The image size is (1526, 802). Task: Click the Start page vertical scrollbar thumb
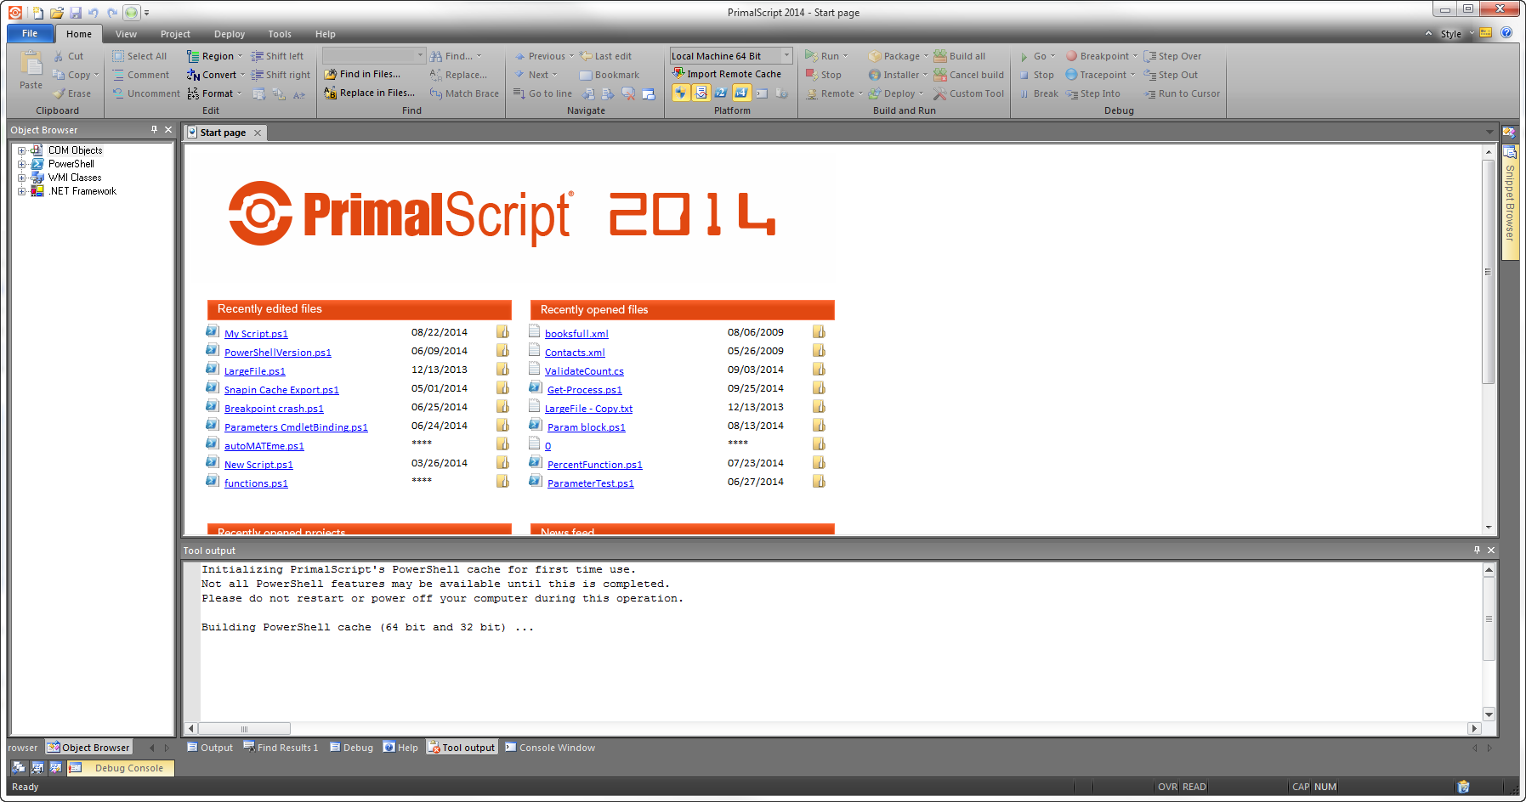1488,272
